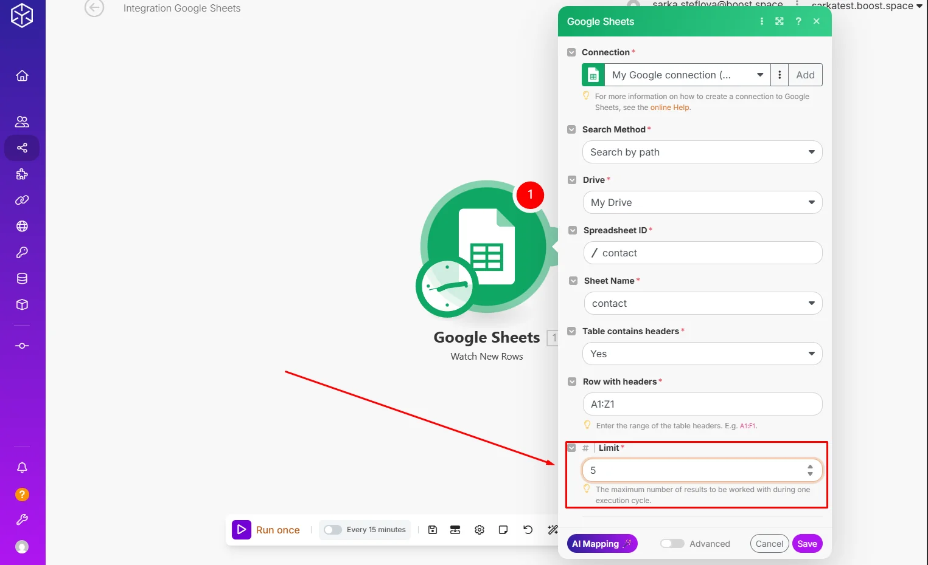Toggle the Row with headers checkbox
This screenshot has height=565, width=928.
572,382
